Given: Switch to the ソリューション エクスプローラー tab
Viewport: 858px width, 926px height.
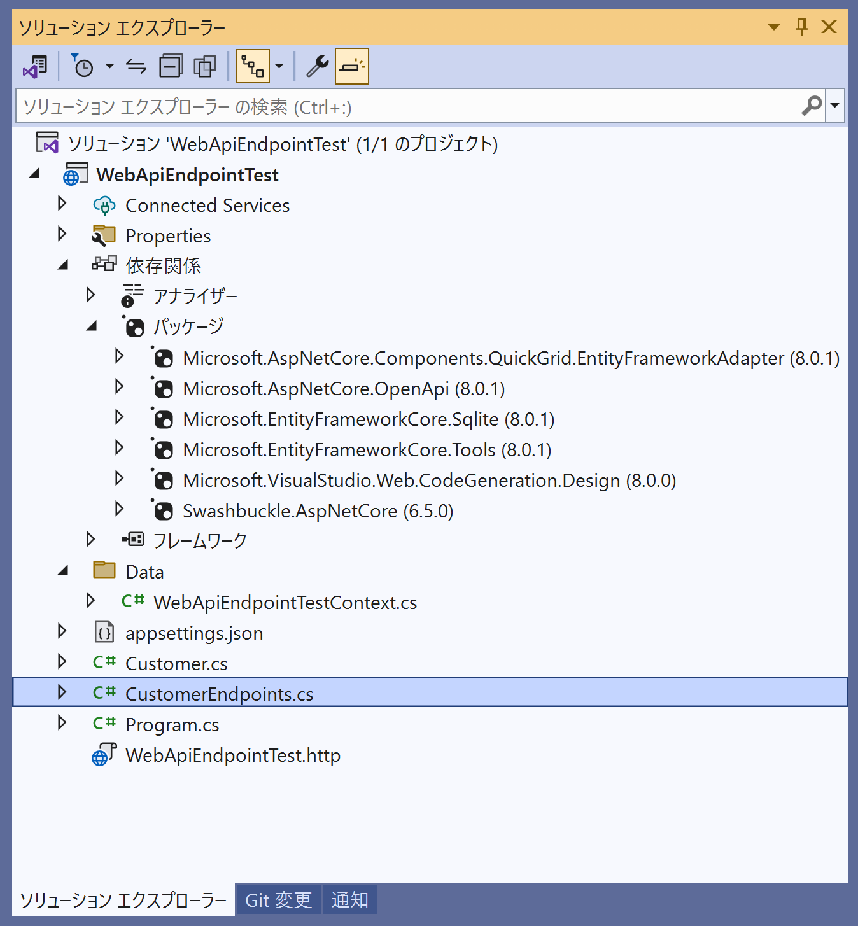Looking at the screenshot, I should pos(123,899).
